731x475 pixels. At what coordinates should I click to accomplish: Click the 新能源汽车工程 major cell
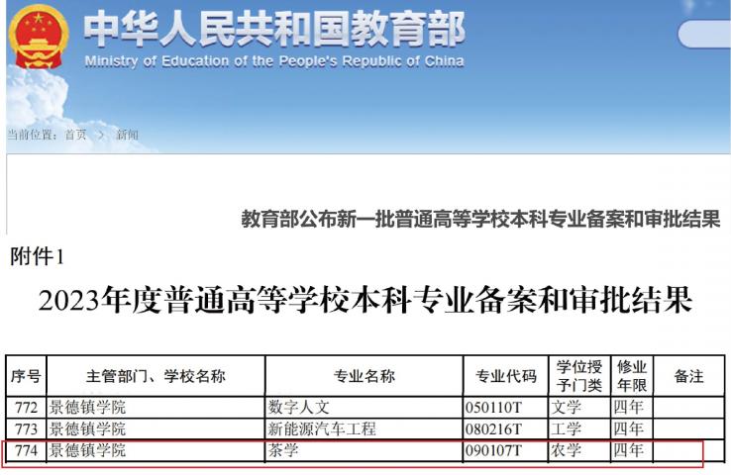point(365,428)
